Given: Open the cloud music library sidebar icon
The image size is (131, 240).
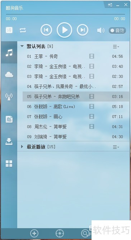Looking at the screenshot, I should [x=9, y=75].
